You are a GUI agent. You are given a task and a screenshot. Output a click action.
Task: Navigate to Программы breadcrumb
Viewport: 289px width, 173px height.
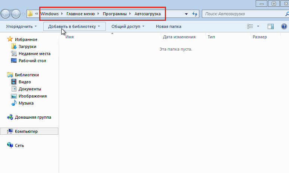point(115,14)
